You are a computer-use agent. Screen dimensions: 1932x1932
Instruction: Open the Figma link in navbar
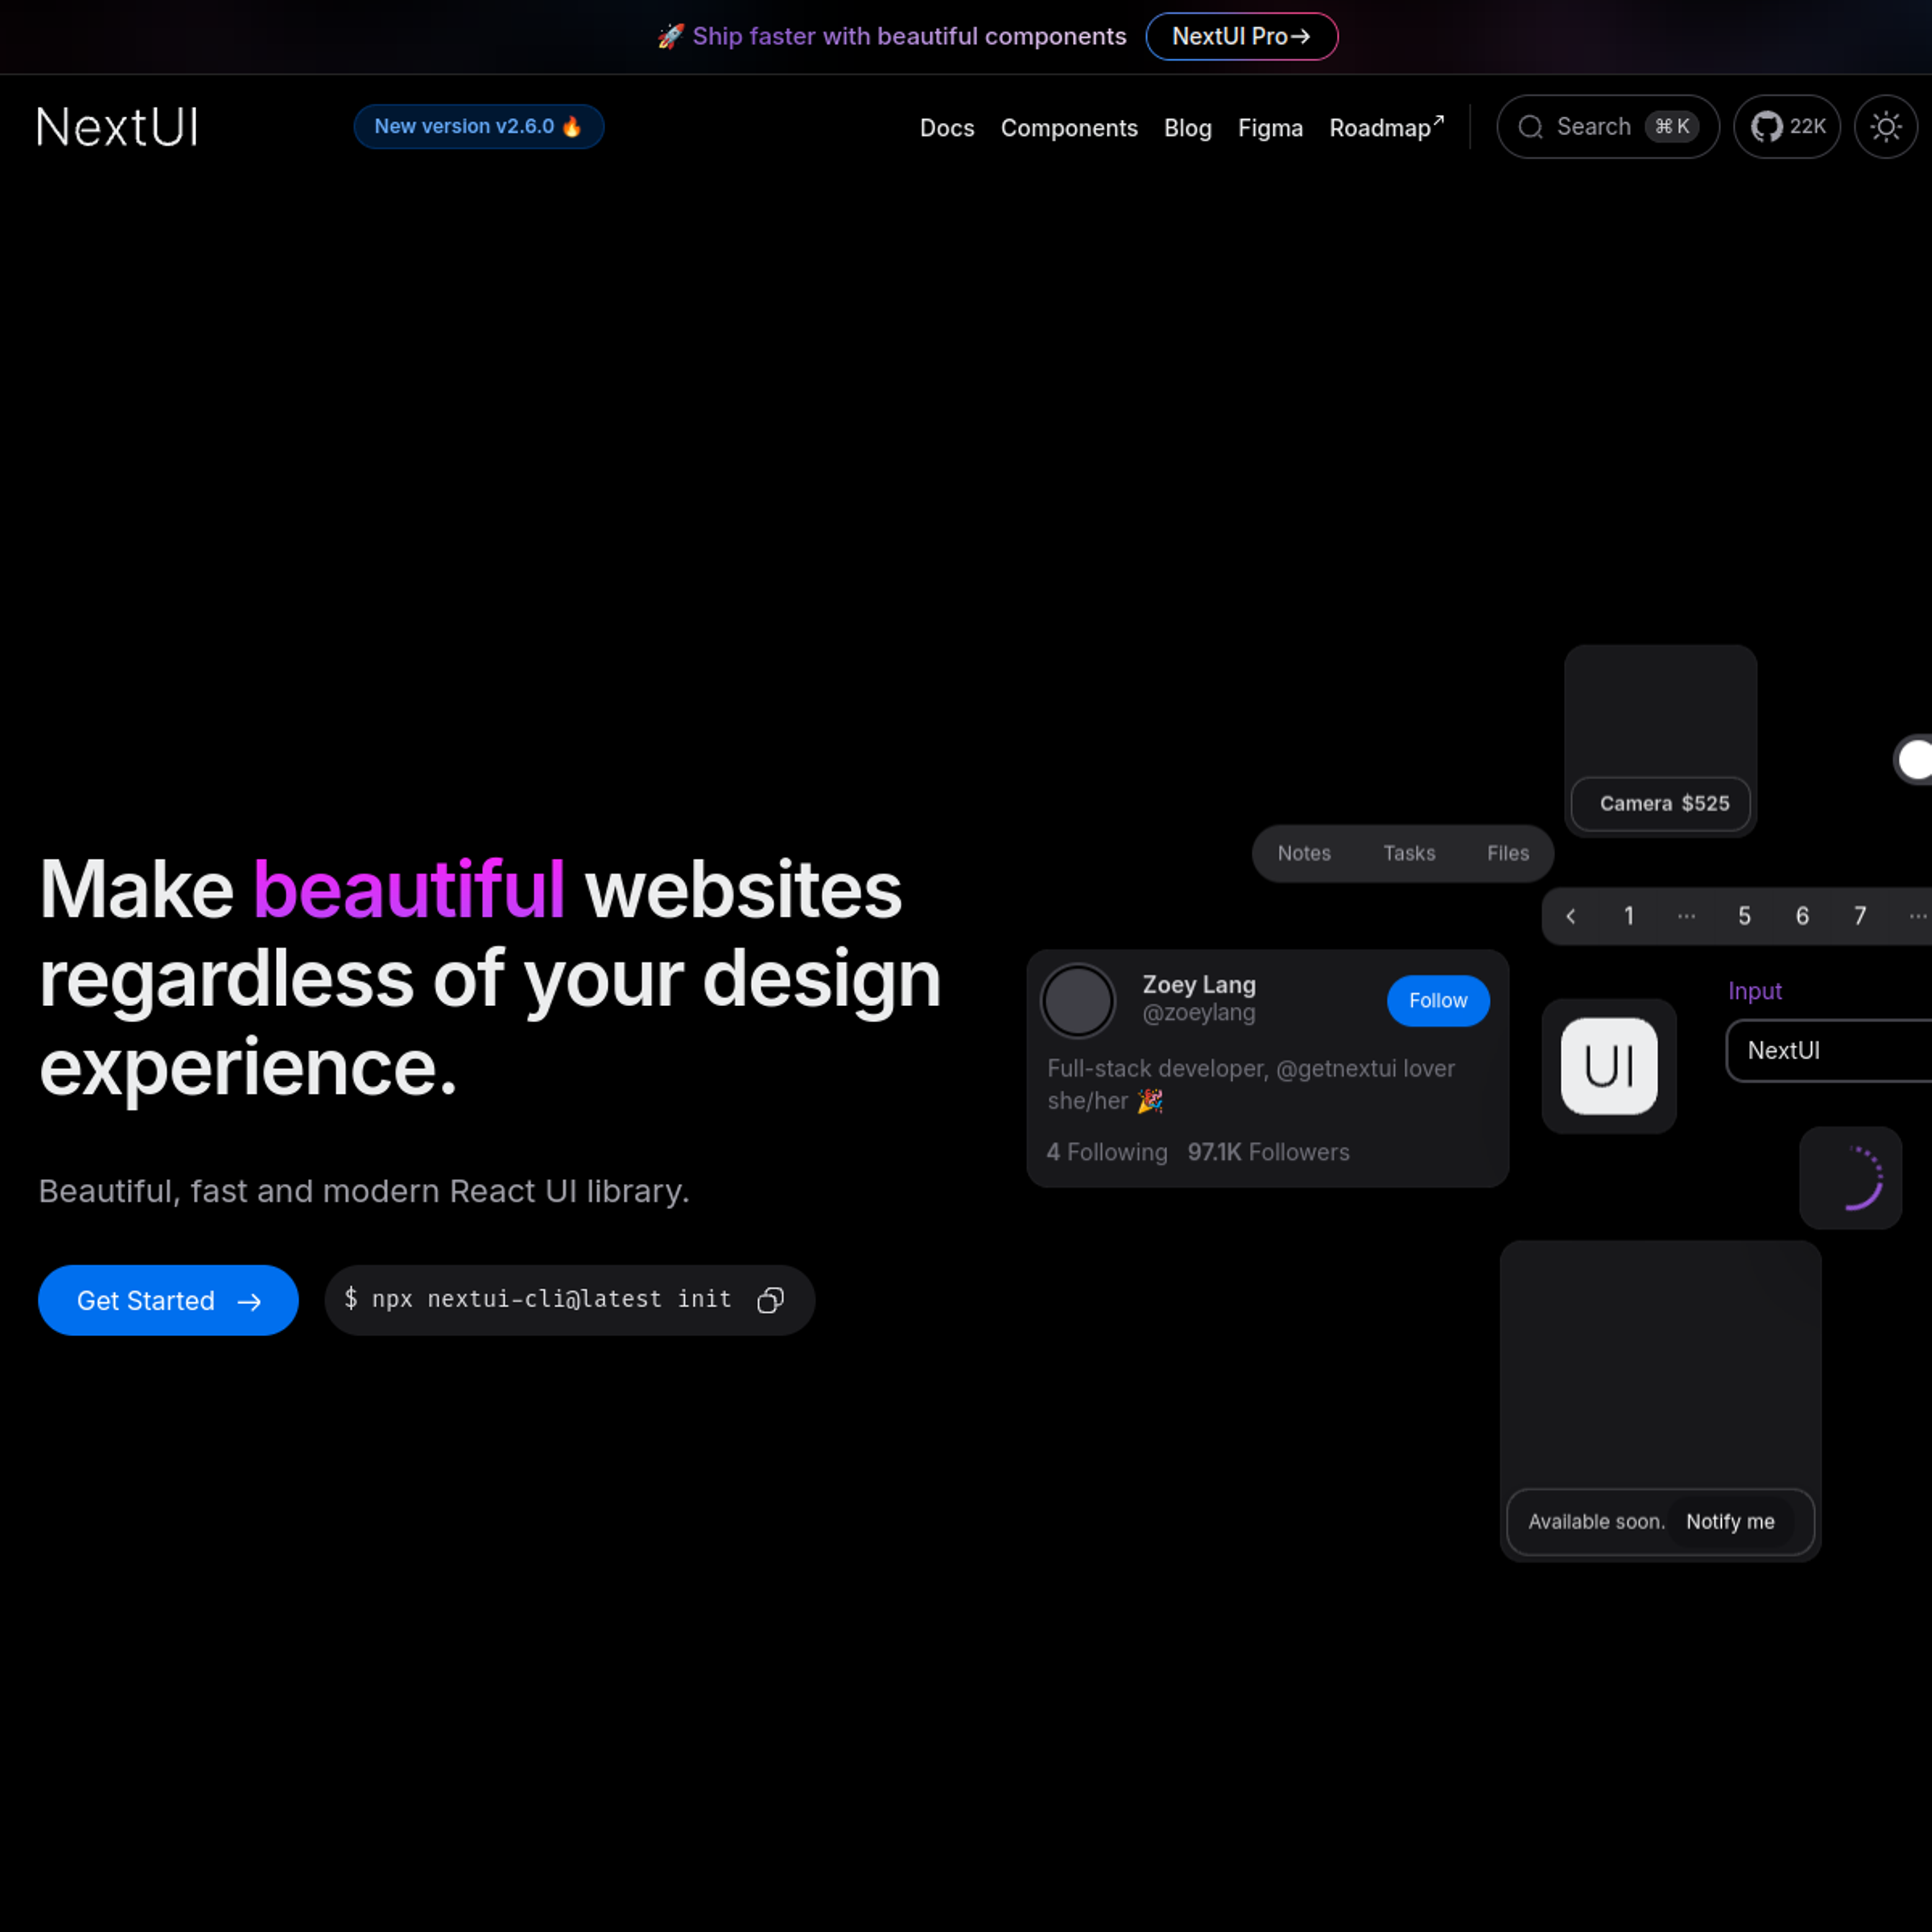pos(1270,128)
